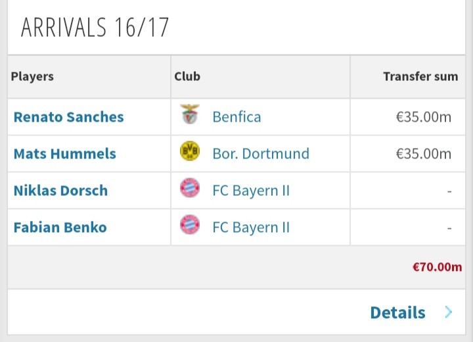Click the Transfer sum column header

420,76
